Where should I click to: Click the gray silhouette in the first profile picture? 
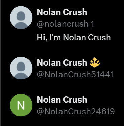tap(21, 20)
